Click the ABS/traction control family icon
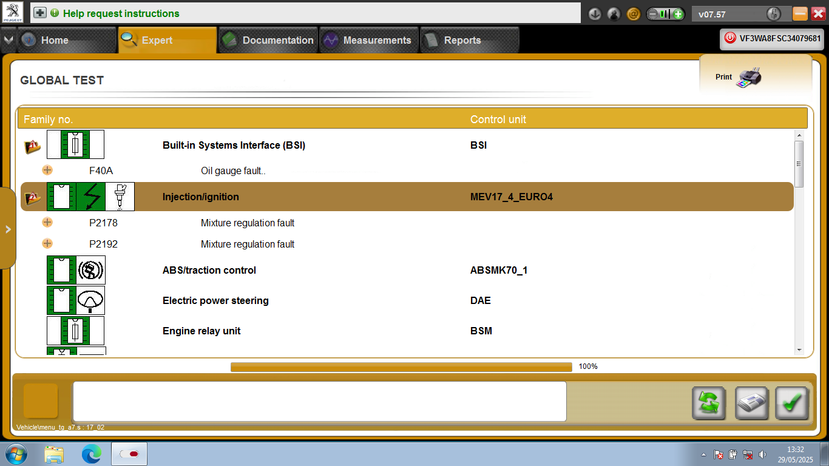829x466 pixels. (x=76, y=270)
